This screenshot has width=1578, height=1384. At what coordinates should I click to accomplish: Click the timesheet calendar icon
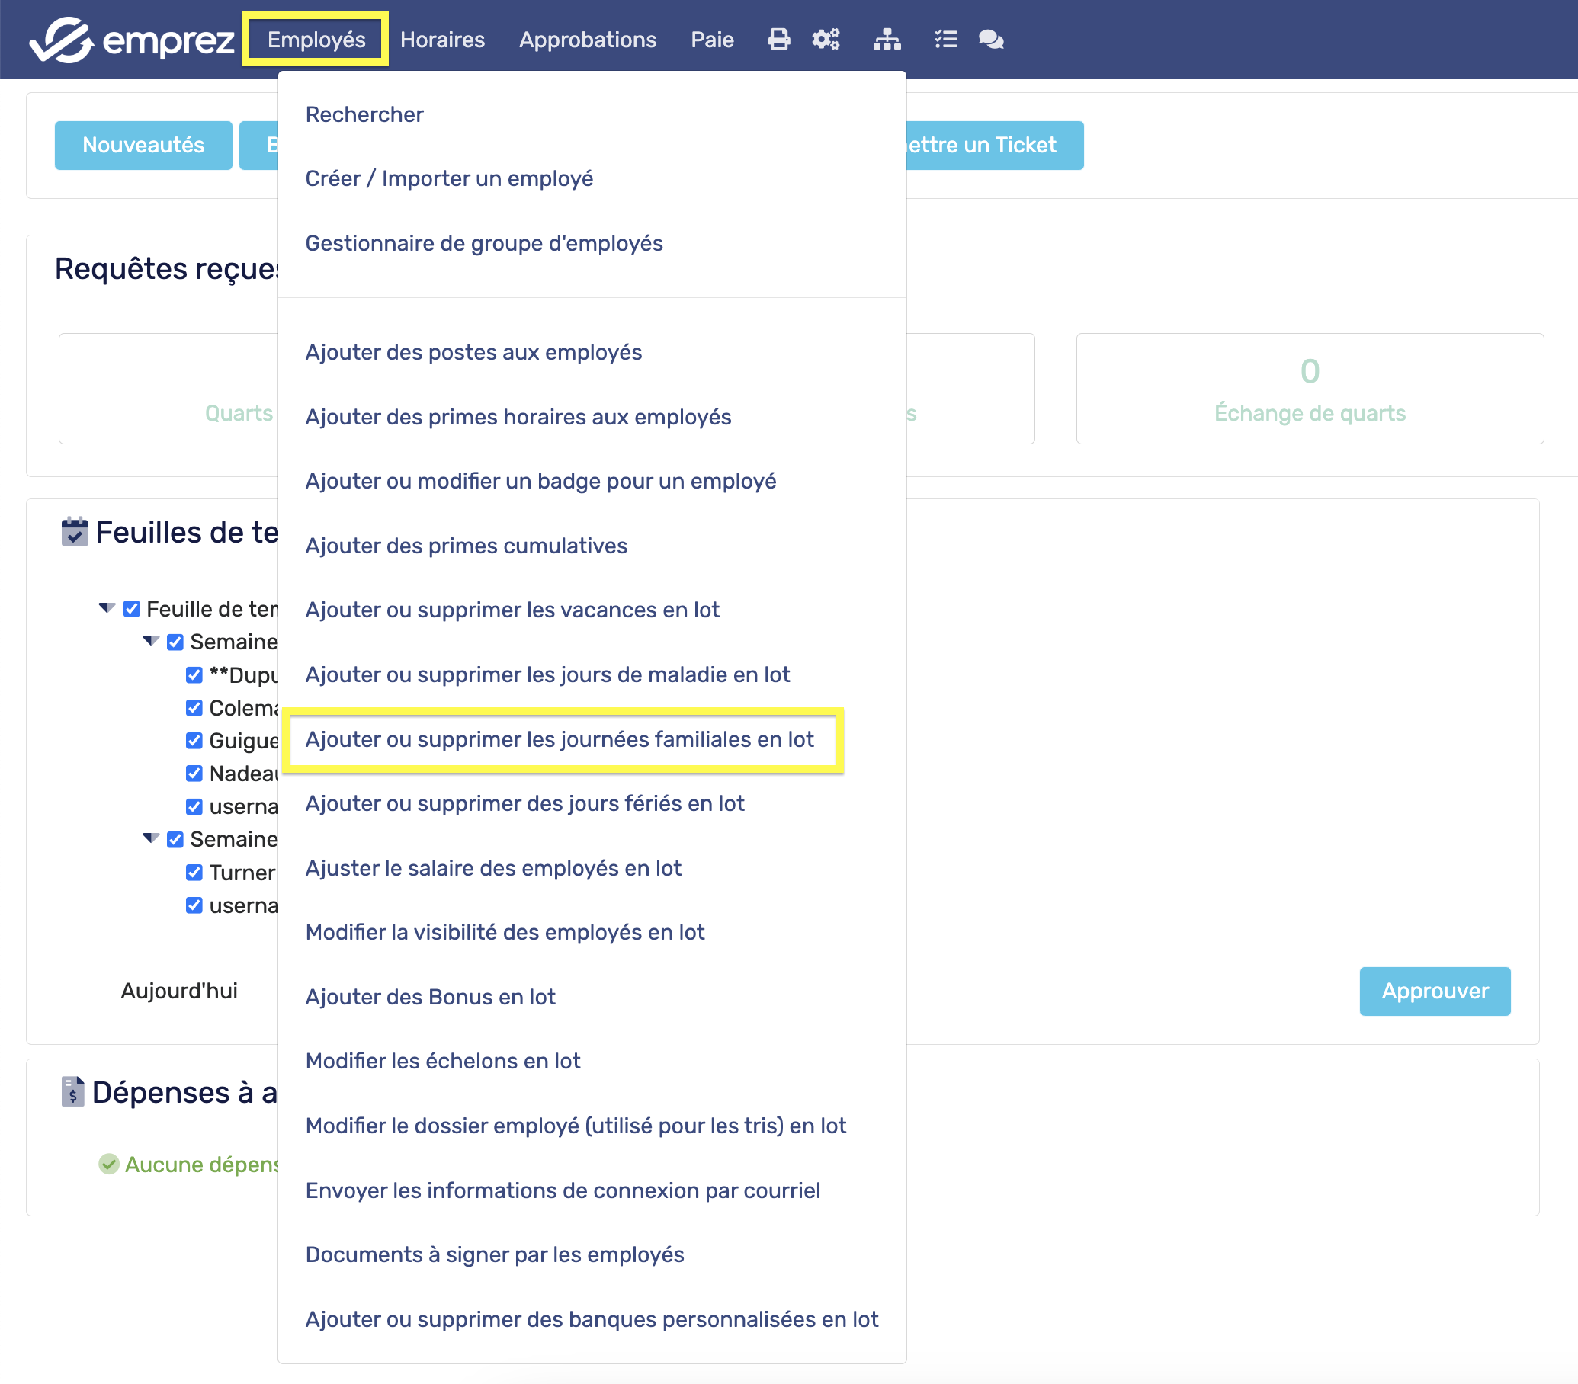74,532
